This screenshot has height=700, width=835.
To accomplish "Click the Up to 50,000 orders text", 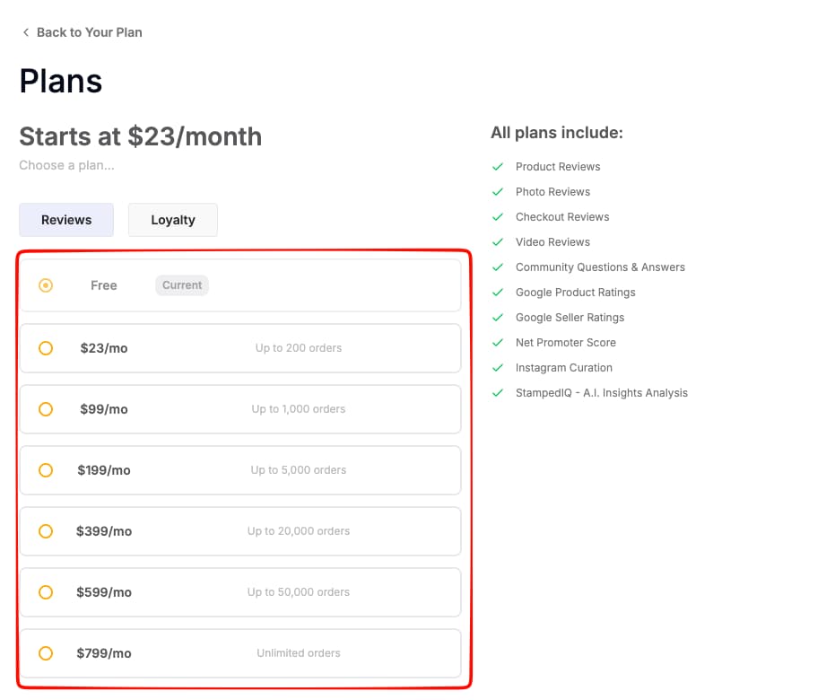I will pos(299,591).
